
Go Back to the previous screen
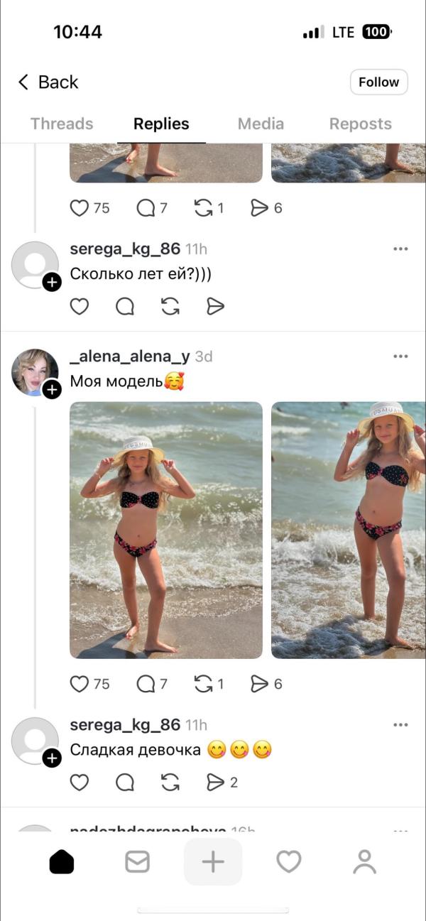[x=48, y=82]
